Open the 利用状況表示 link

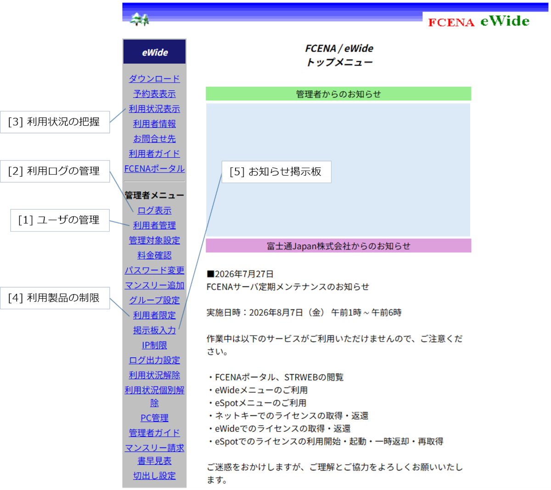click(154, 109)
